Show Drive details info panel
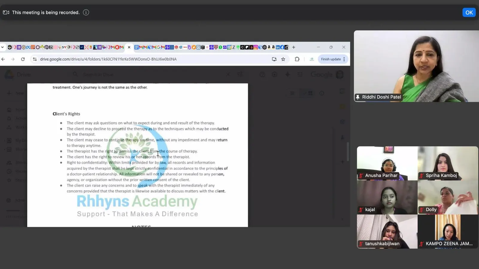Viewport: 479px width, 269px height. pos(322,93)
